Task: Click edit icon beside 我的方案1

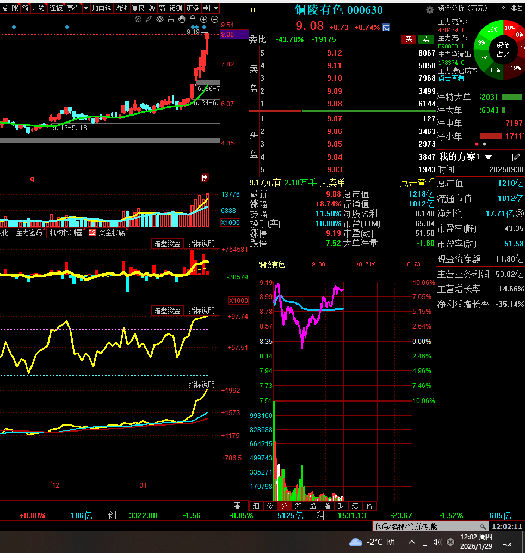Action: (x=516, y=157)
